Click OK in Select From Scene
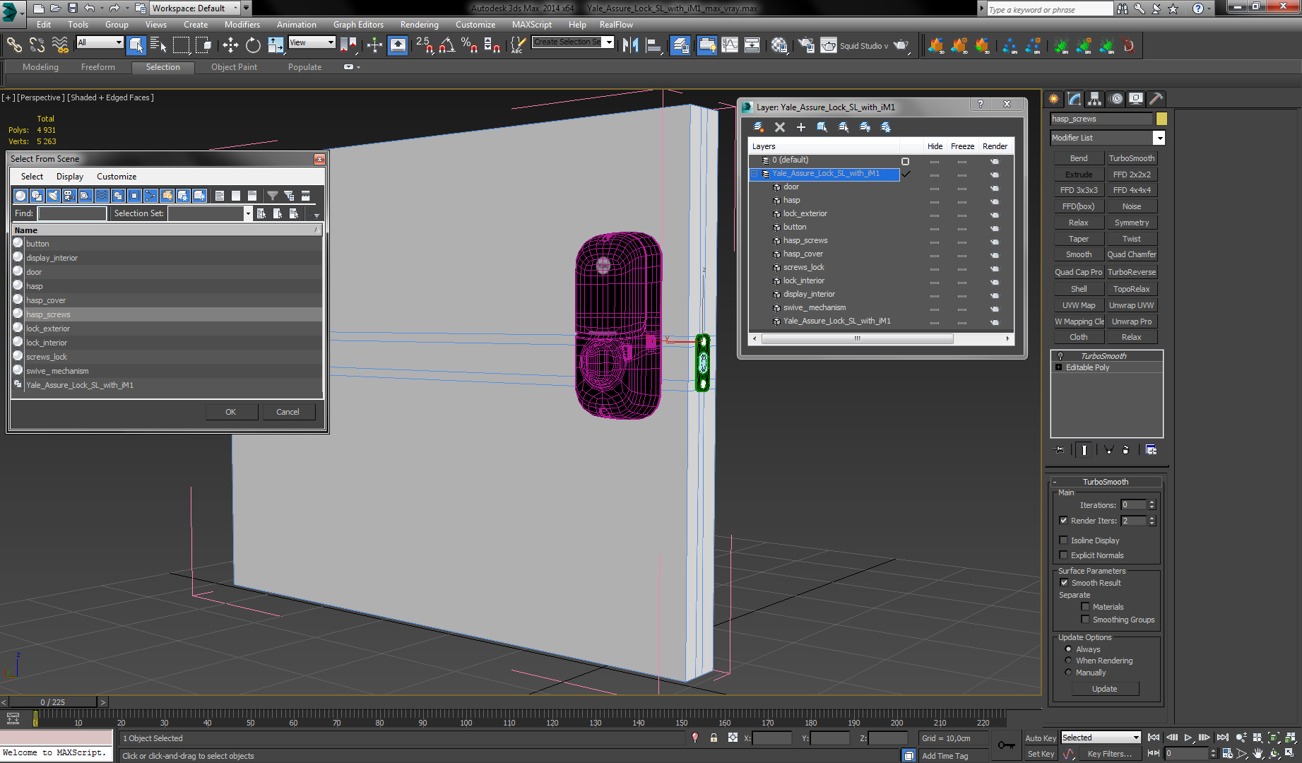The height and width of the screenshot is (763, 1302). [231, 412]
